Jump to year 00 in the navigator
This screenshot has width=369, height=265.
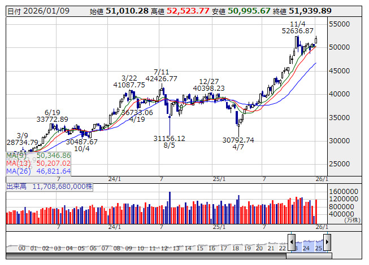pos(22,248)
